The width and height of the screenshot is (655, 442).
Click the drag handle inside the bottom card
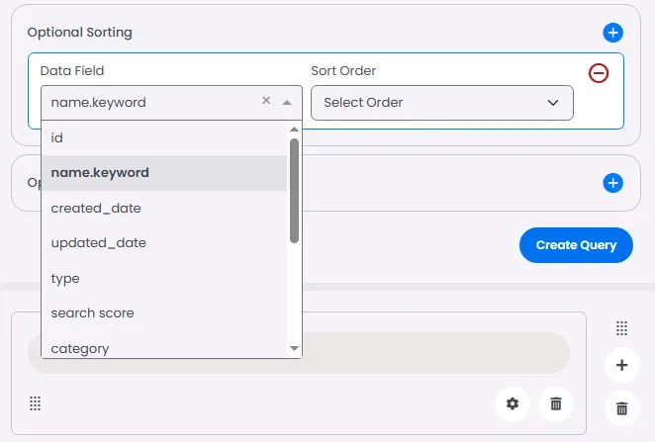click(x=35, y=403)
